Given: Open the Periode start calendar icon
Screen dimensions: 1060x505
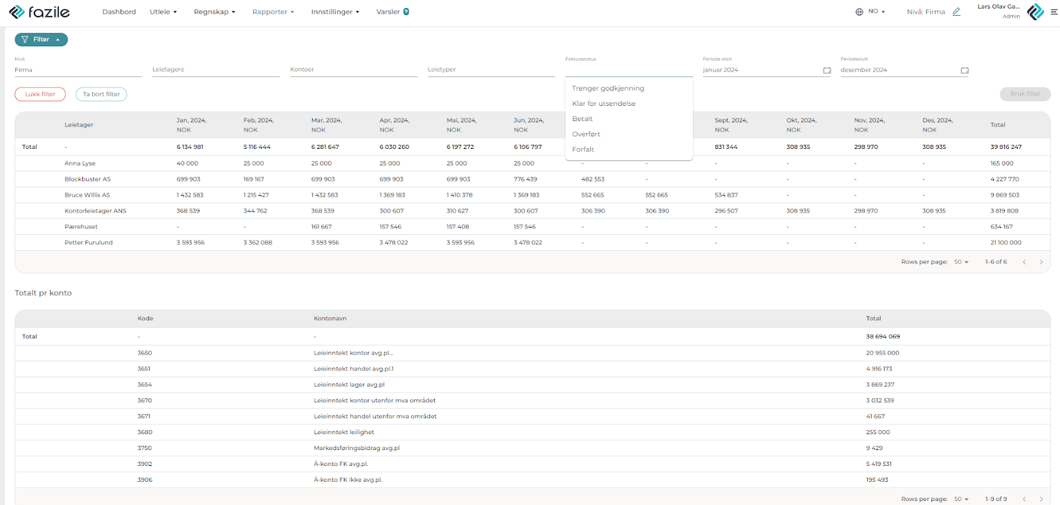Looking at the screenshot, I should [x=827, y=70].
